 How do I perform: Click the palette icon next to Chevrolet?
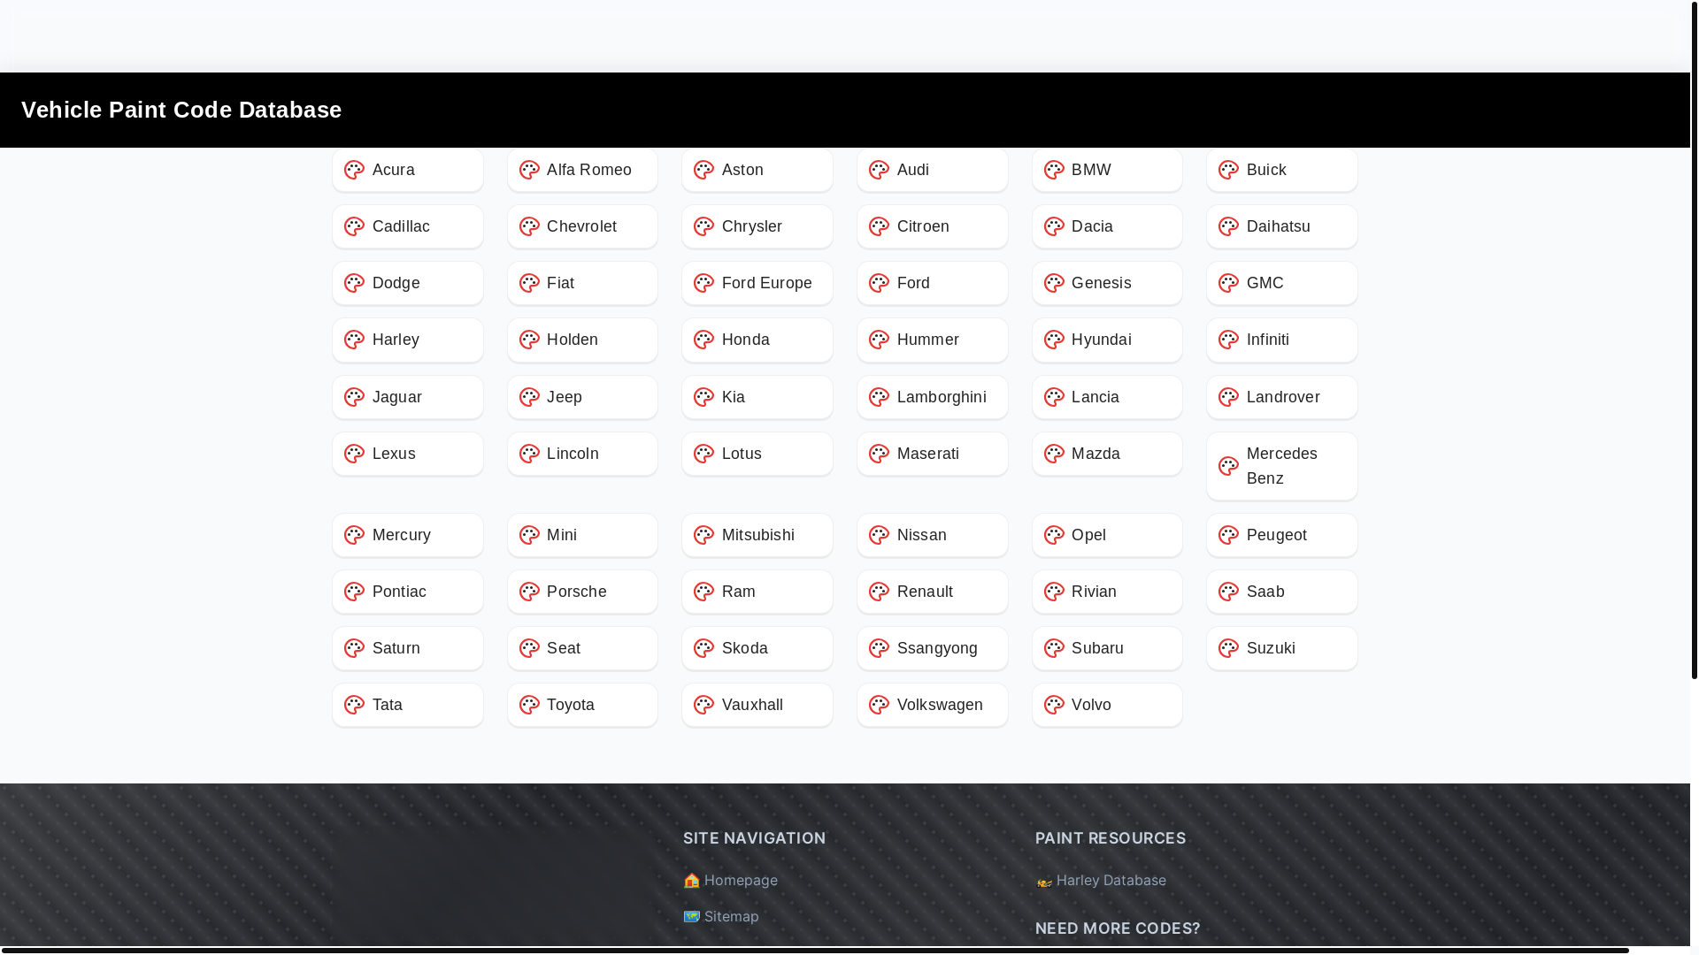pos(529,226)
